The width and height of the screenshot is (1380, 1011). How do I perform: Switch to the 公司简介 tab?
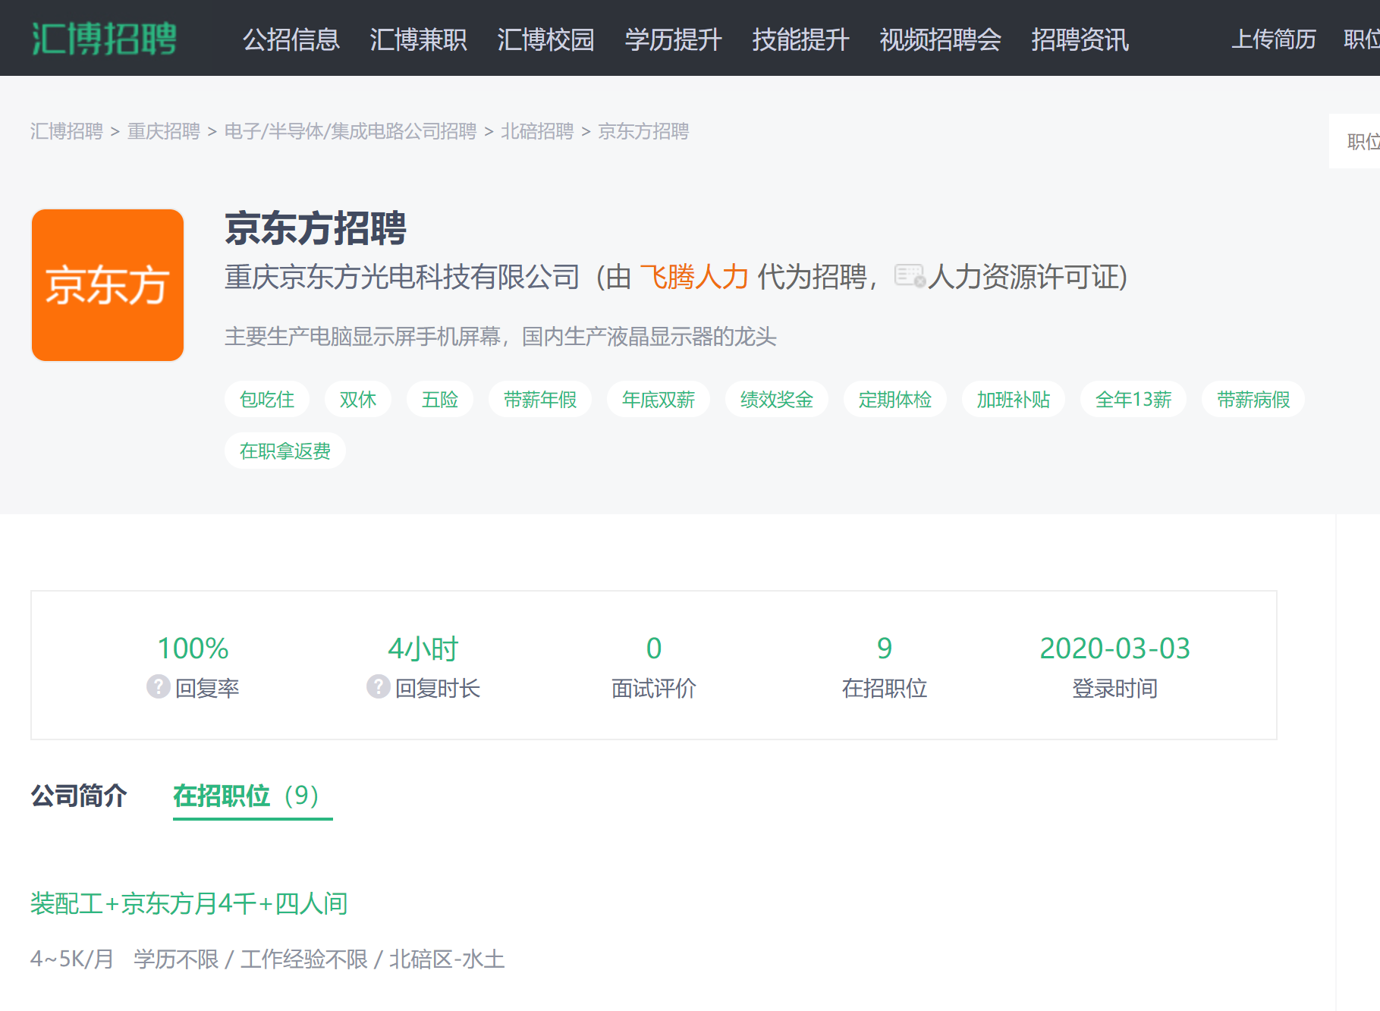pos(79,796)
